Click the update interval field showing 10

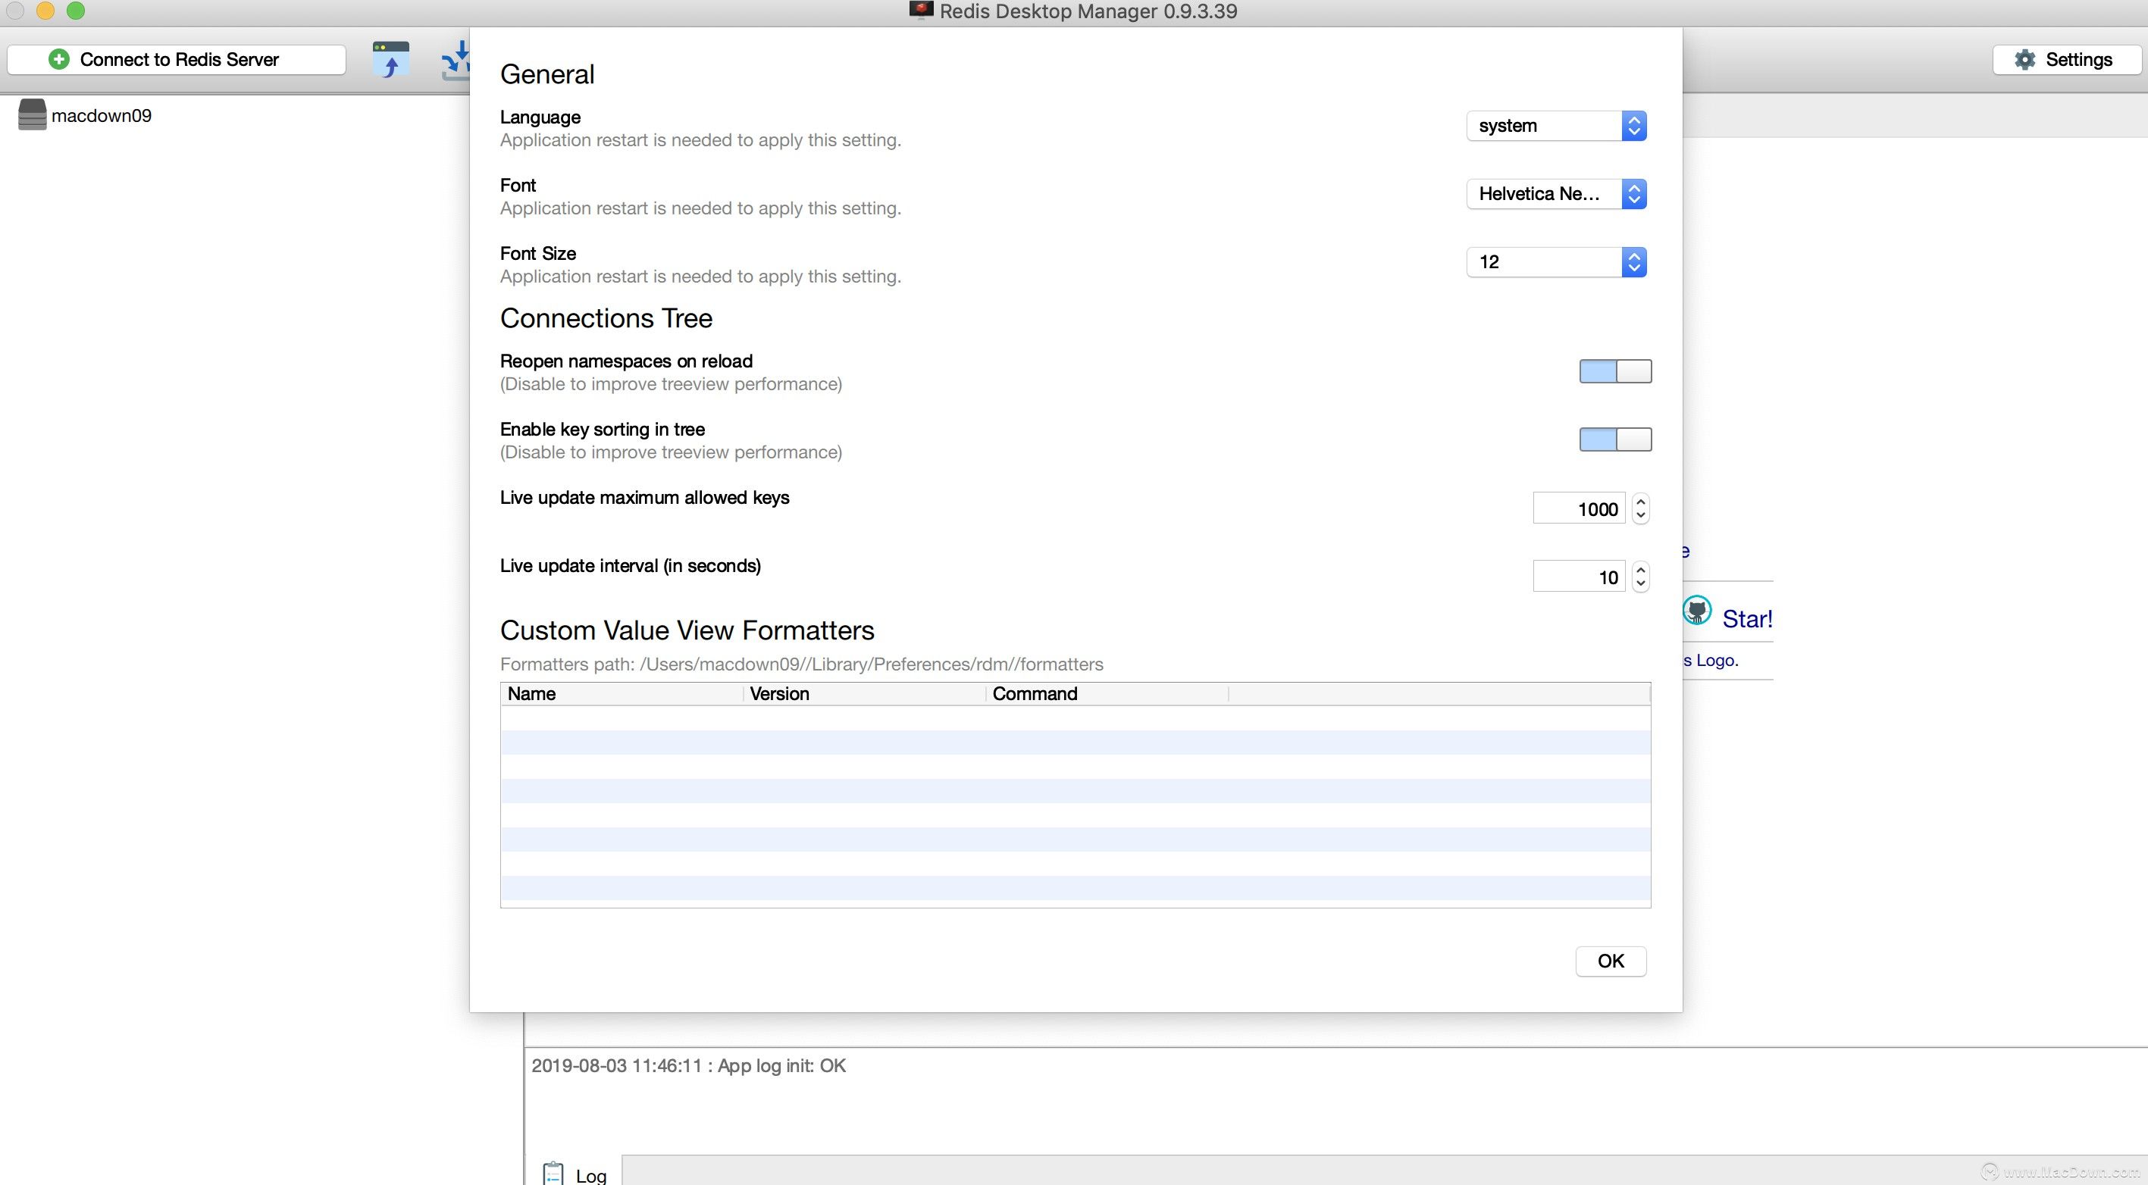1580,577
